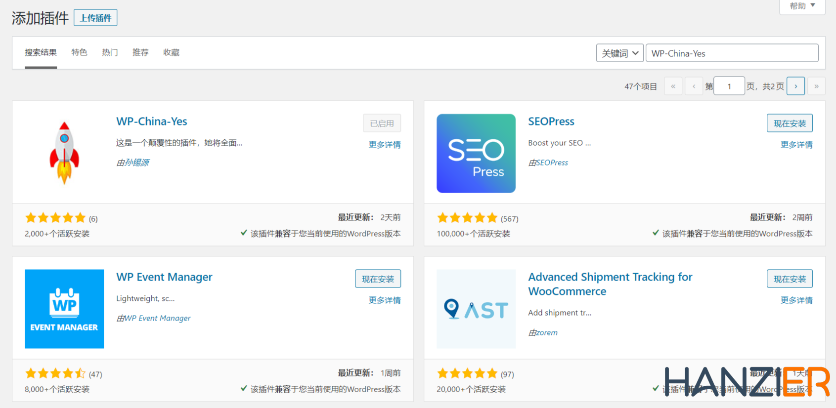
Task: Click the previous page arrow button
Action: pyautogui.click(x=694, y=86)
